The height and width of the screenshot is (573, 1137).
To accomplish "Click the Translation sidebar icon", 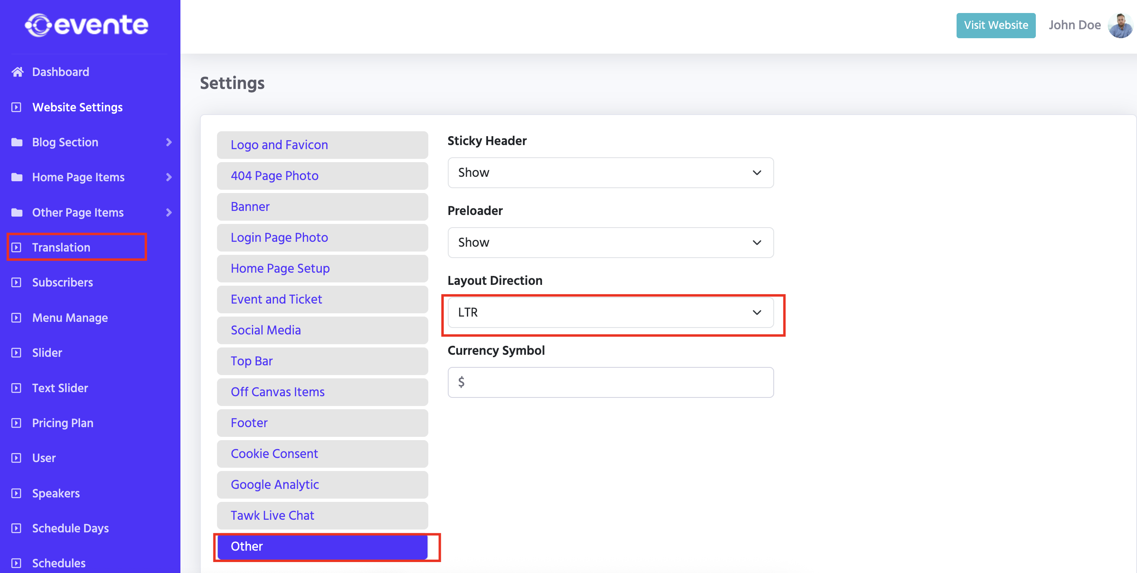I will point(16,247).
